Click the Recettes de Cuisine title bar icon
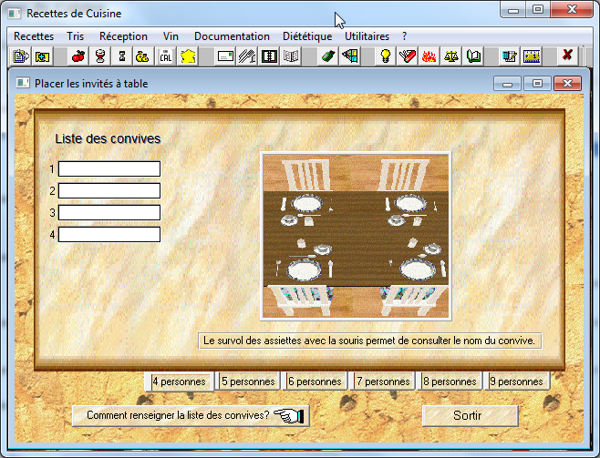 15,14
